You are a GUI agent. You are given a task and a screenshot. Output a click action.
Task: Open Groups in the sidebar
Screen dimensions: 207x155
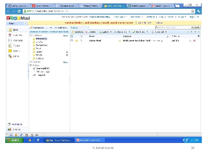(14, 129)
